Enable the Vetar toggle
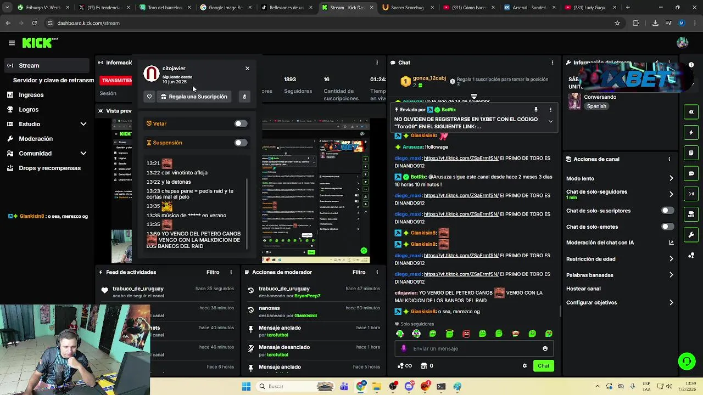This screenshot has width=703, height=395. tap(241, 123)
